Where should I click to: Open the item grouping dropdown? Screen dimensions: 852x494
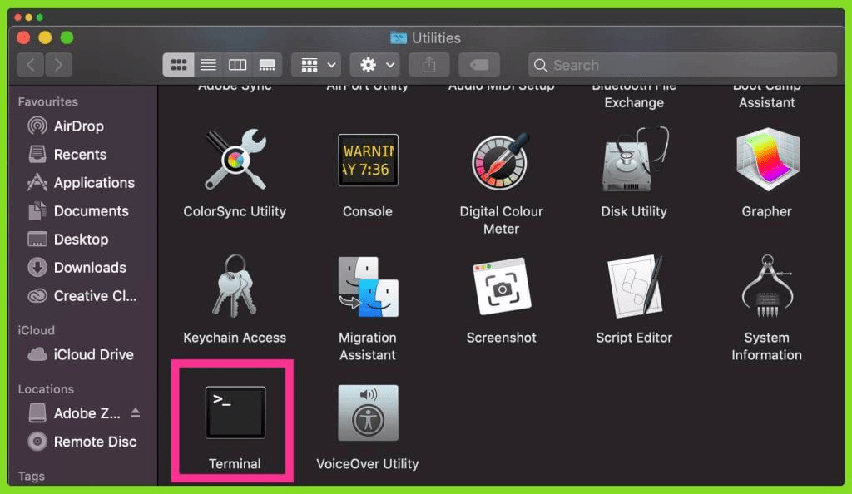[315, 64]
